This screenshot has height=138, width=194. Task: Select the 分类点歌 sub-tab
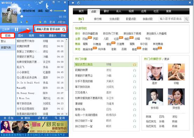click(x=114, y=19)
